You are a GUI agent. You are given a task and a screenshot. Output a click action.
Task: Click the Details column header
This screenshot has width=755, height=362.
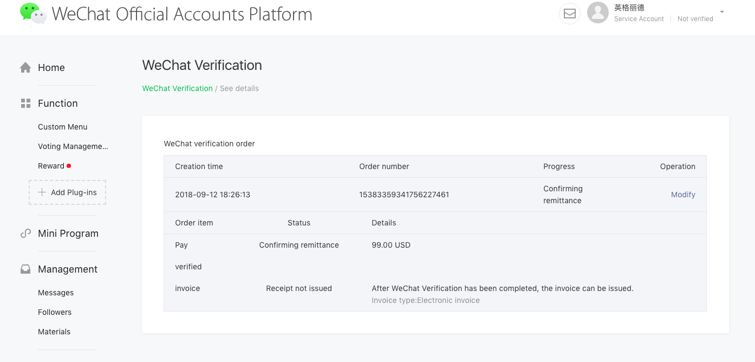(x=384, y=223)
